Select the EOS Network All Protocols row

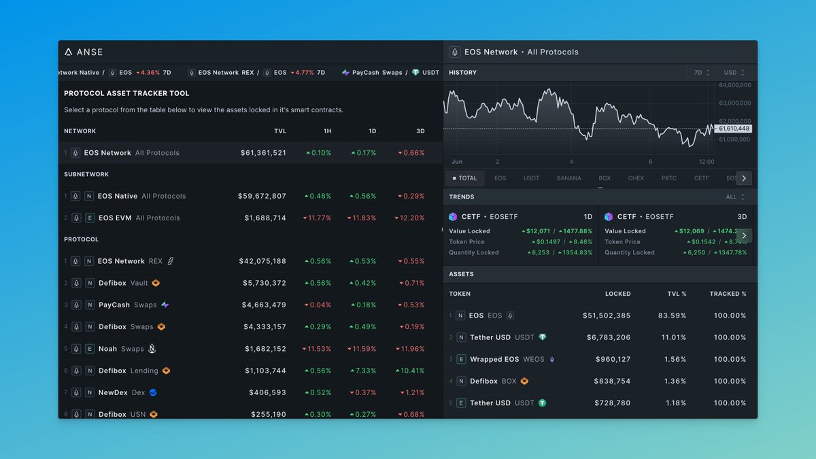click(x=251, y=153)
